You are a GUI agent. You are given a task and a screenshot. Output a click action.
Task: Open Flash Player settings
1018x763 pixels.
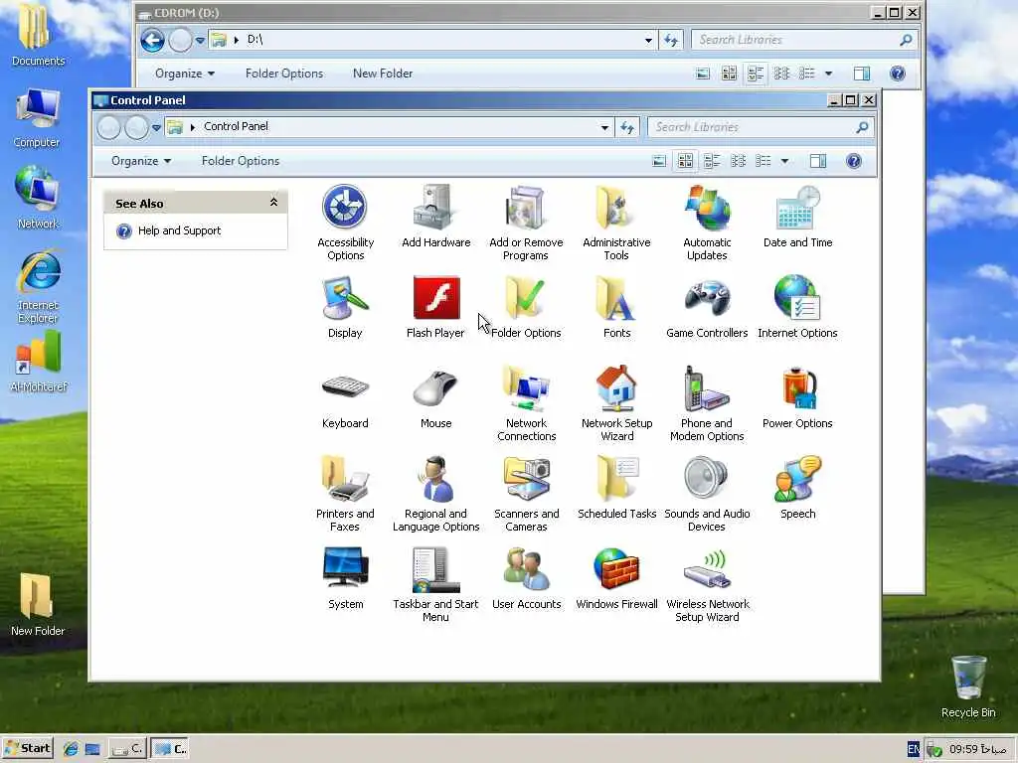coord(435,307)
